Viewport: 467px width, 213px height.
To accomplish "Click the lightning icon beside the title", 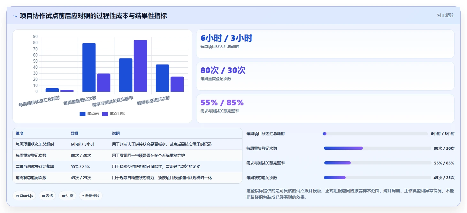I will point(15,16).
